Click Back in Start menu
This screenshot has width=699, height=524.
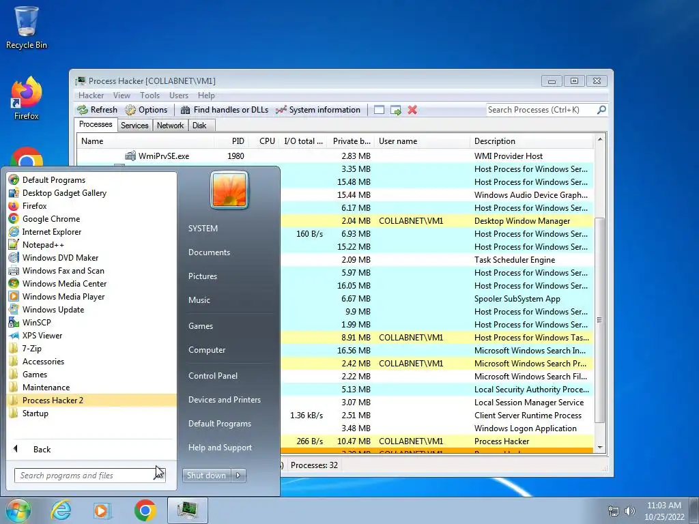tap(42, 450)
